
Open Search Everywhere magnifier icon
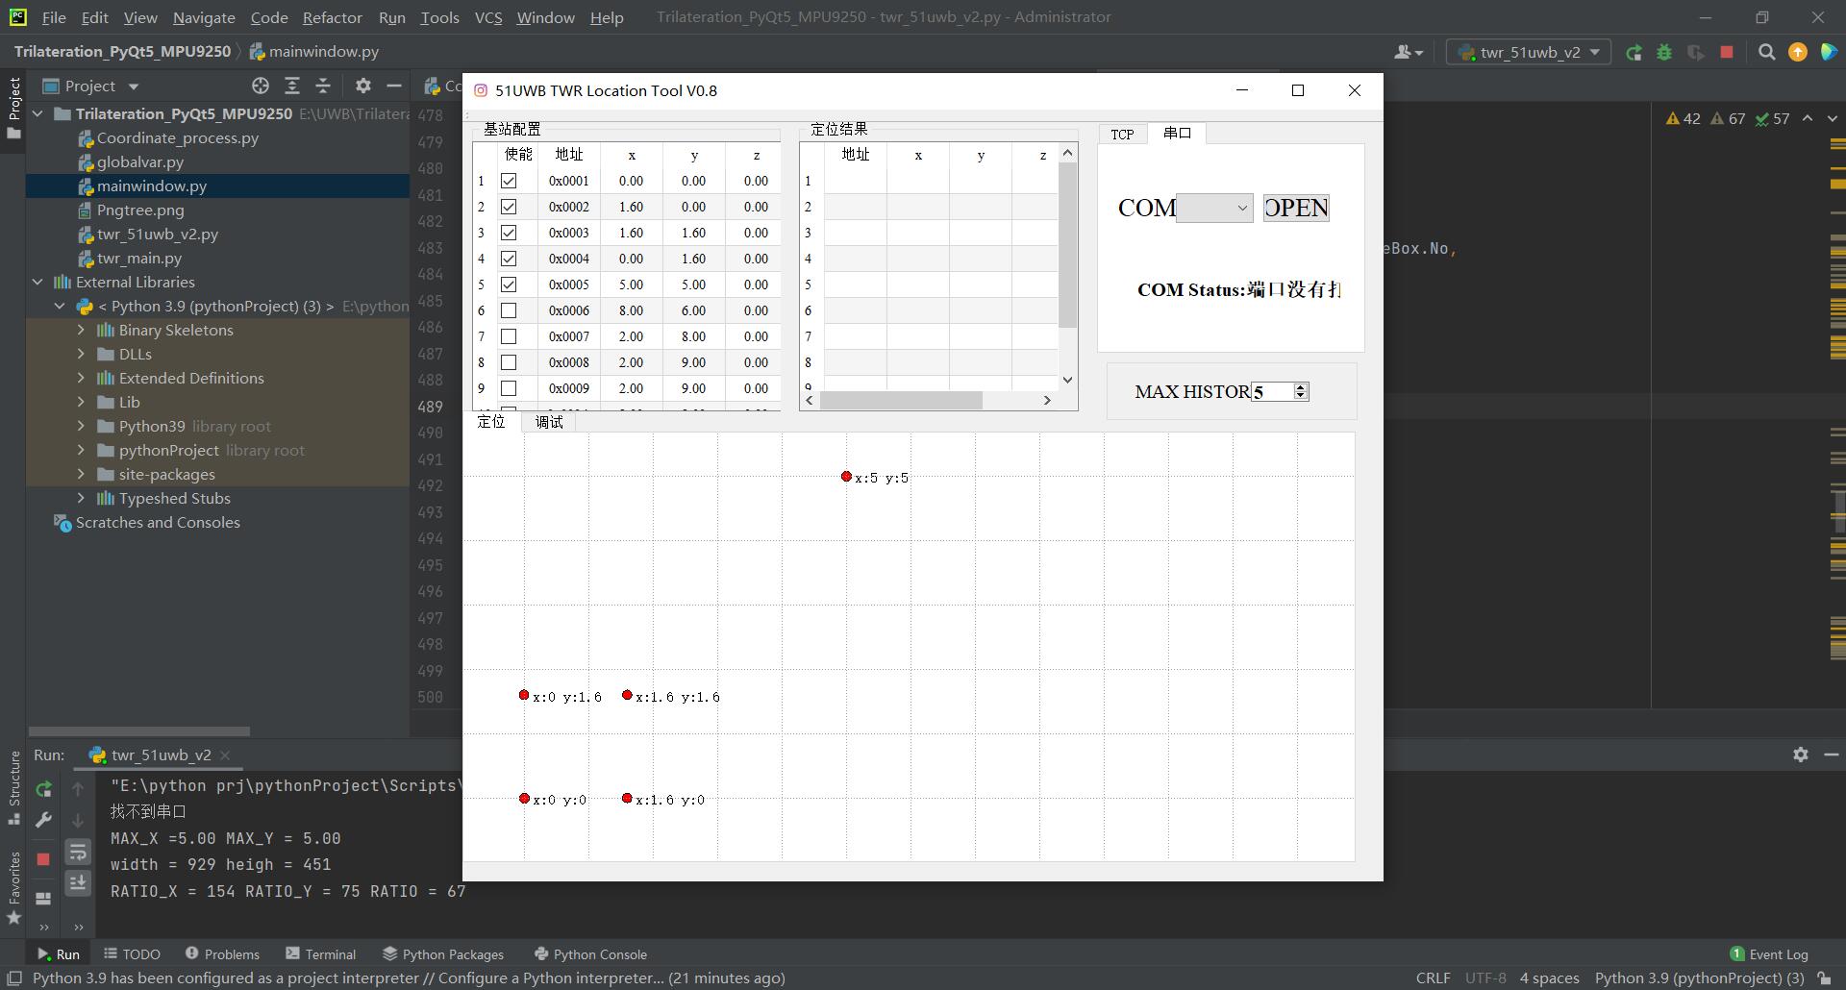(x=1766, y=52)
